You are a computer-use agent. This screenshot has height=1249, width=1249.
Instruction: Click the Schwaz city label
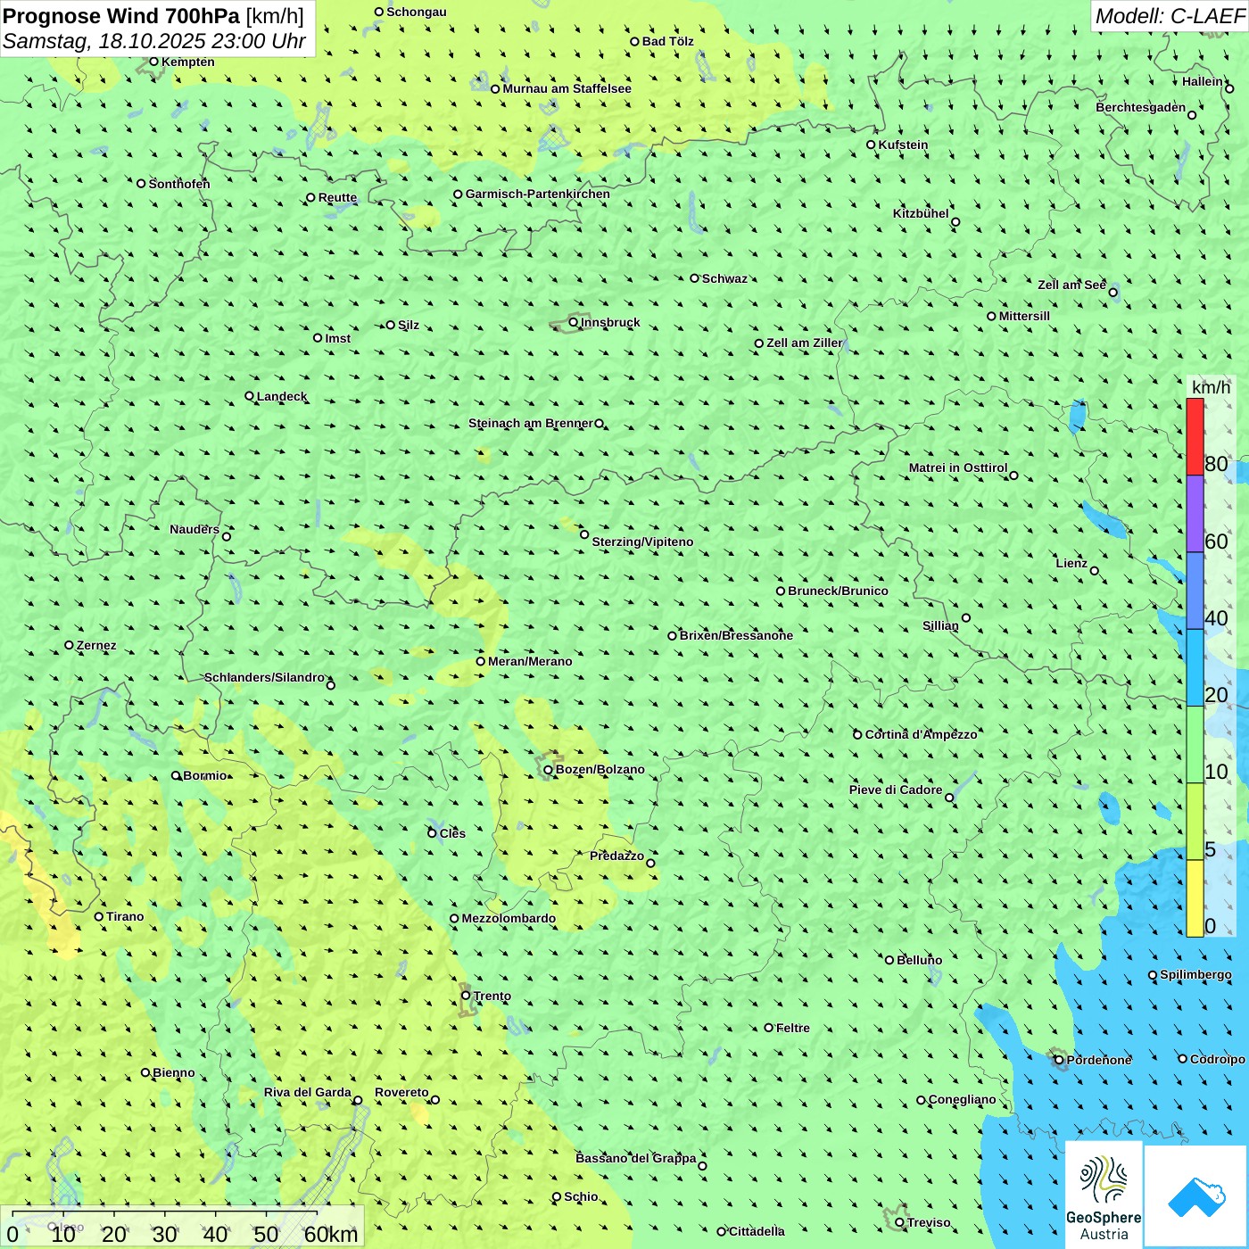click(724, 278)
